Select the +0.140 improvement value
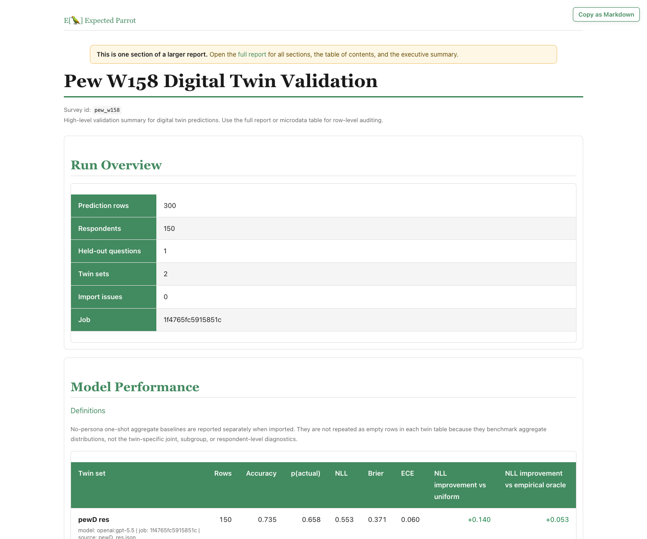647x539 pixels. (x=479, y=520)
